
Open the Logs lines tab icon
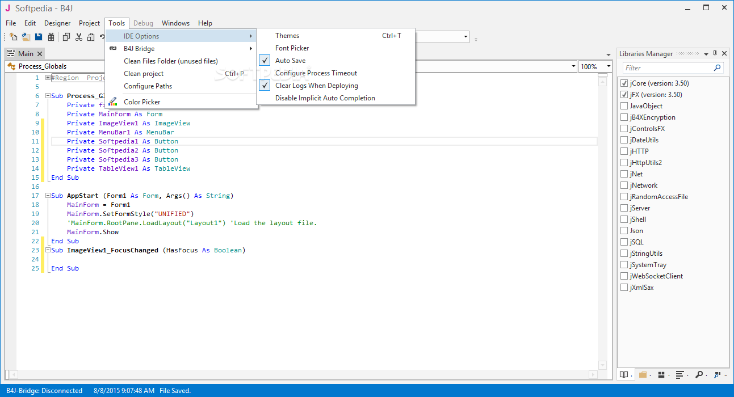pyautogui.click(x=680, y=375)
